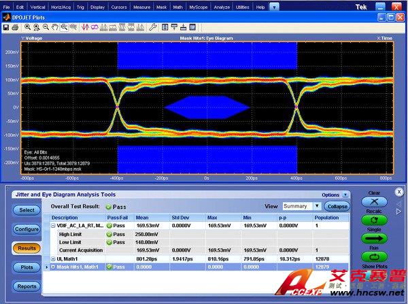Select the Zoom Out magnifier tool
The image size is (408, 304).
tap(45, 27)
